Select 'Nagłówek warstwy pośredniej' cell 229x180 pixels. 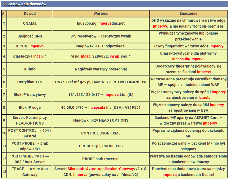(x=101, y=69)
